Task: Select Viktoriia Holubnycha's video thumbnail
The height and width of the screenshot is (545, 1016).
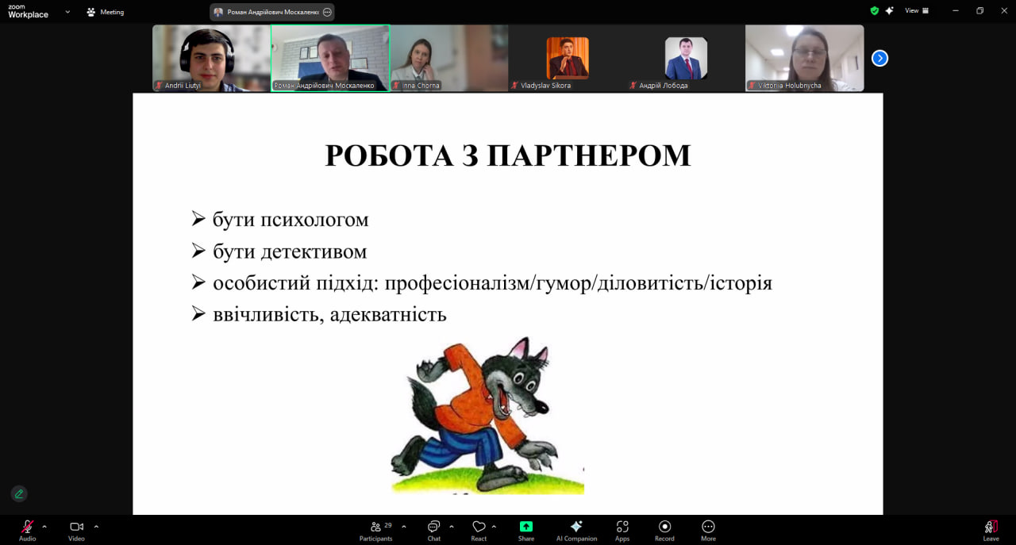Action: click(804, 58)
